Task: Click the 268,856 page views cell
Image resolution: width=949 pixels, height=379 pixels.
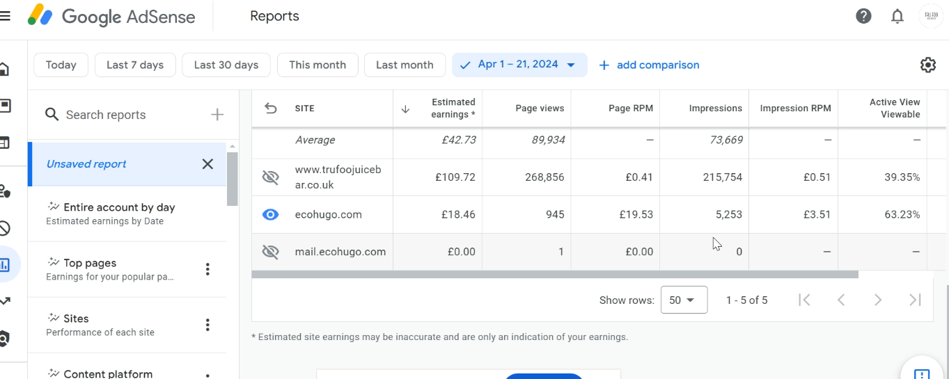Action: click(544, 177)
